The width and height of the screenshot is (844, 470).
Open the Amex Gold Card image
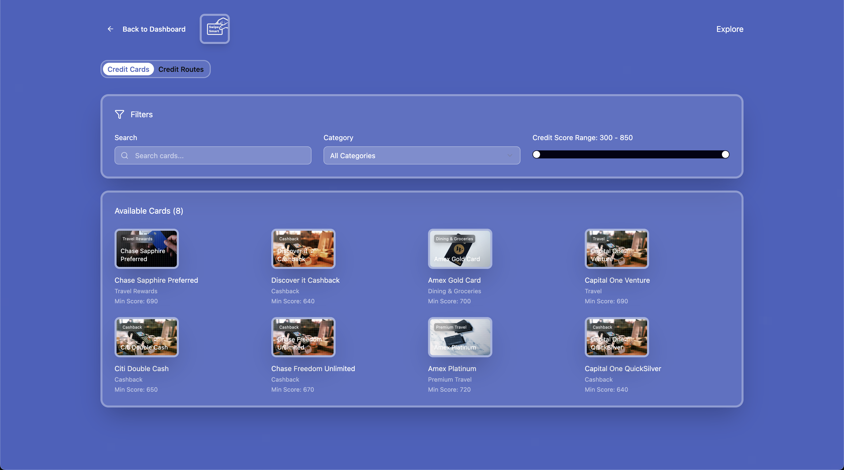coord(460,249)
